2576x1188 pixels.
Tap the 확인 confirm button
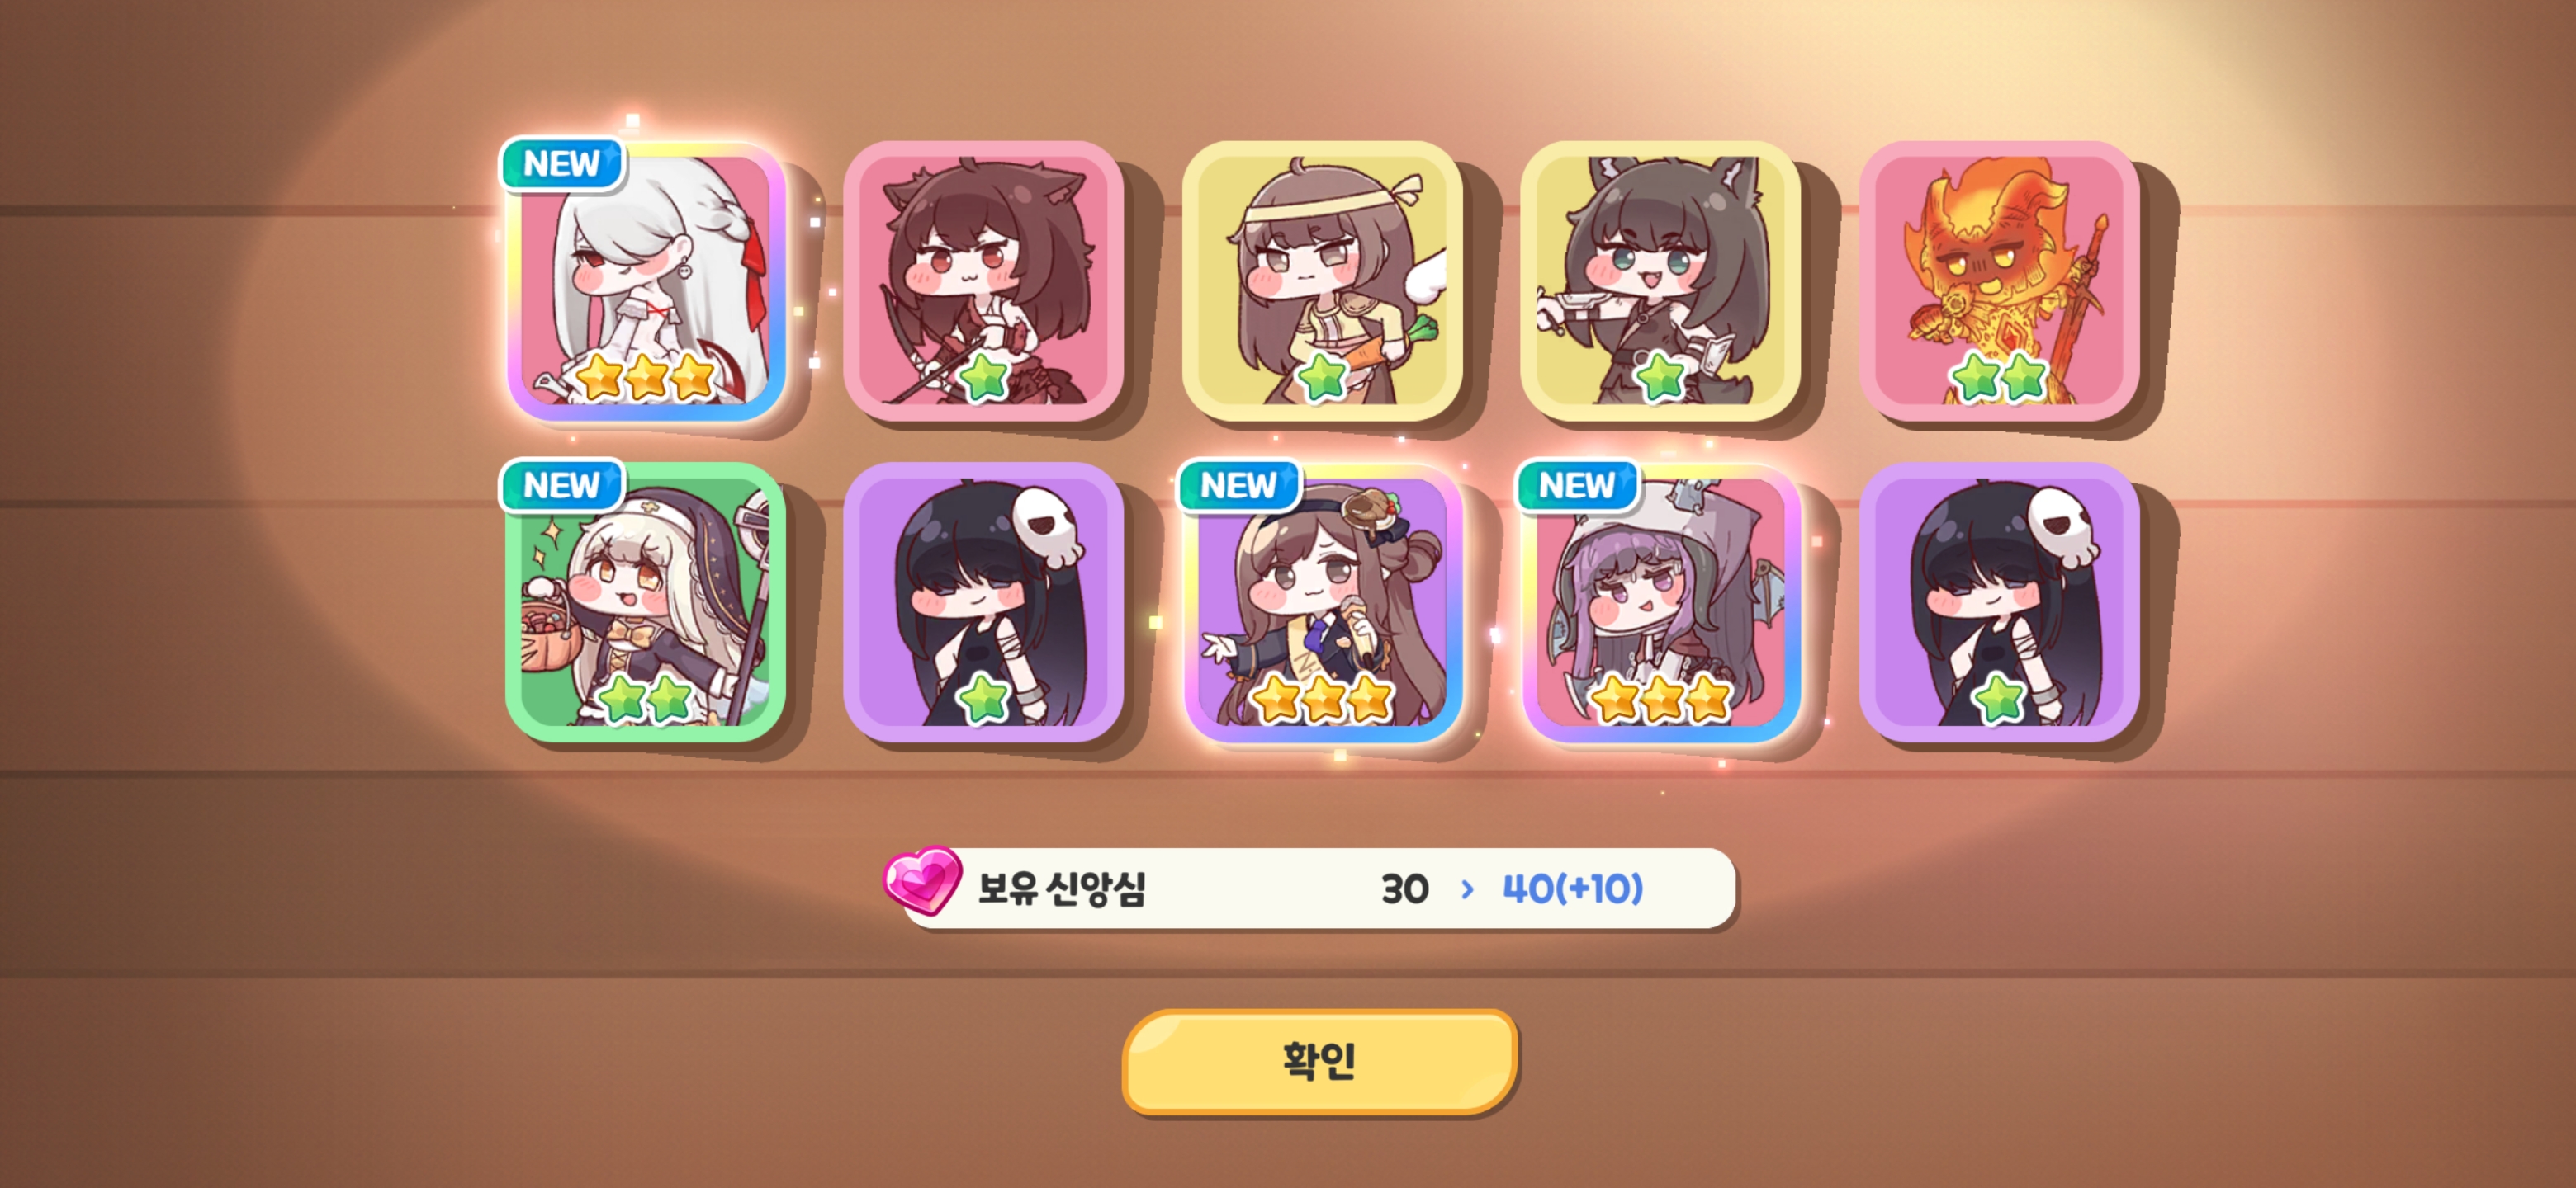point(1319,1061)
